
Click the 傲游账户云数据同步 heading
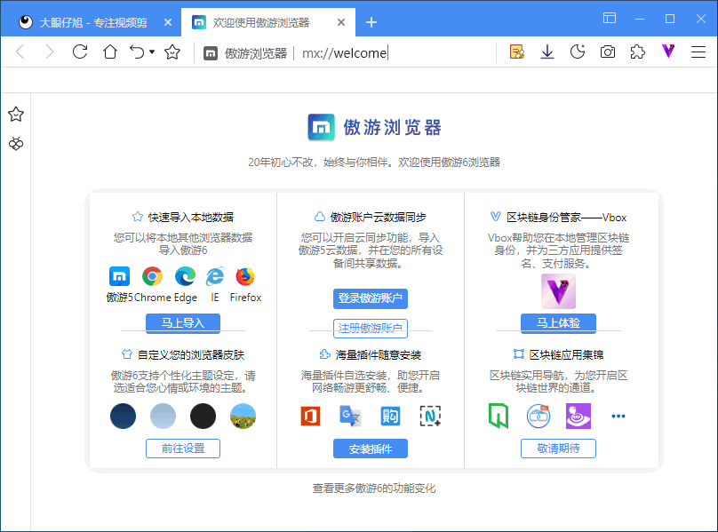[371, 217]
